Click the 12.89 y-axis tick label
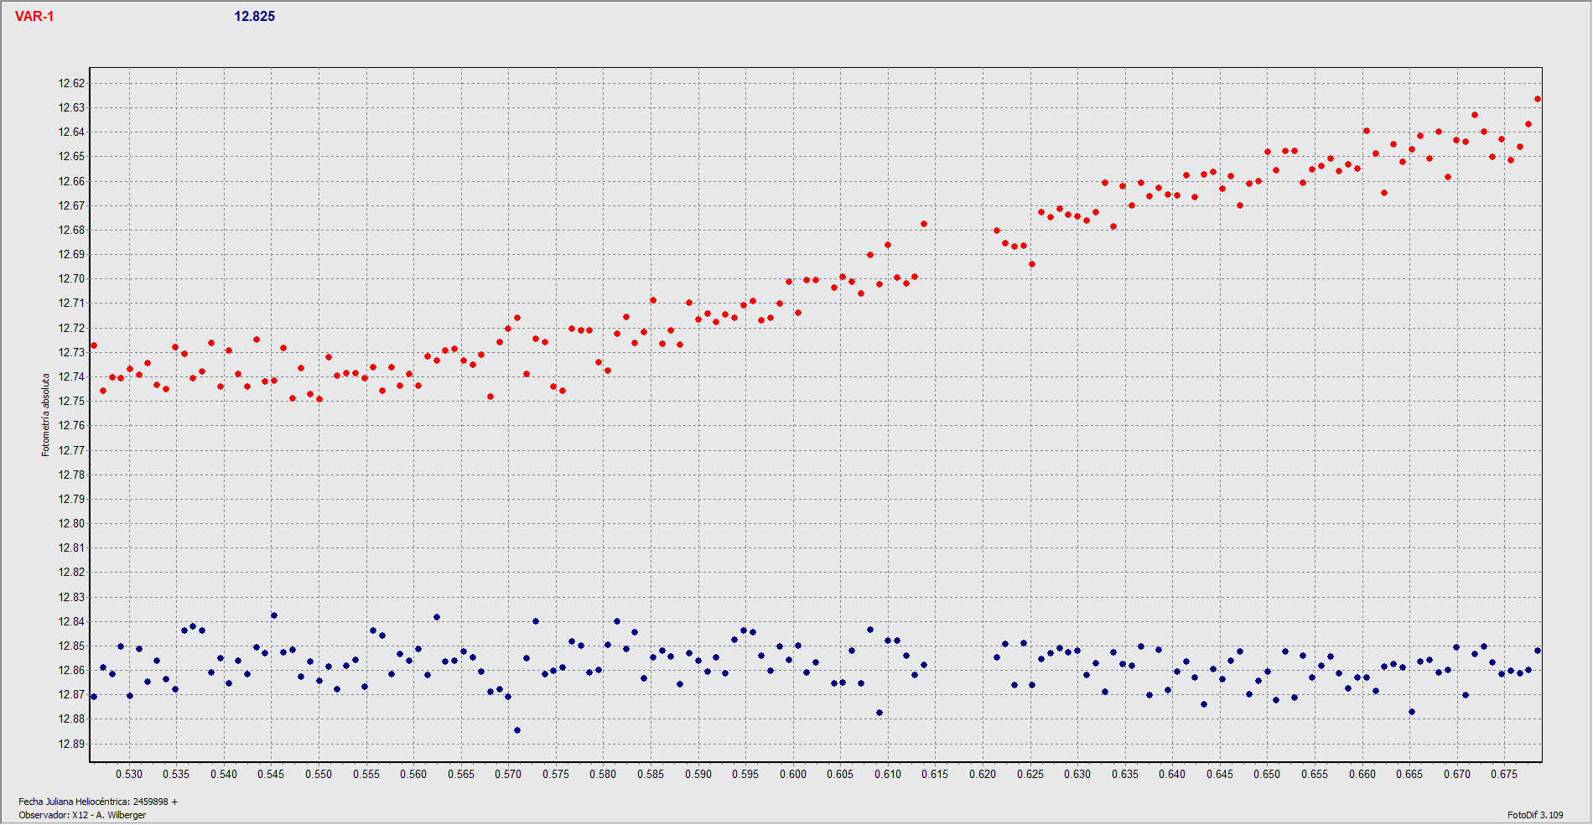Image resolution: width=1593 pixels, height=825 pixels. tap(71, 744)
